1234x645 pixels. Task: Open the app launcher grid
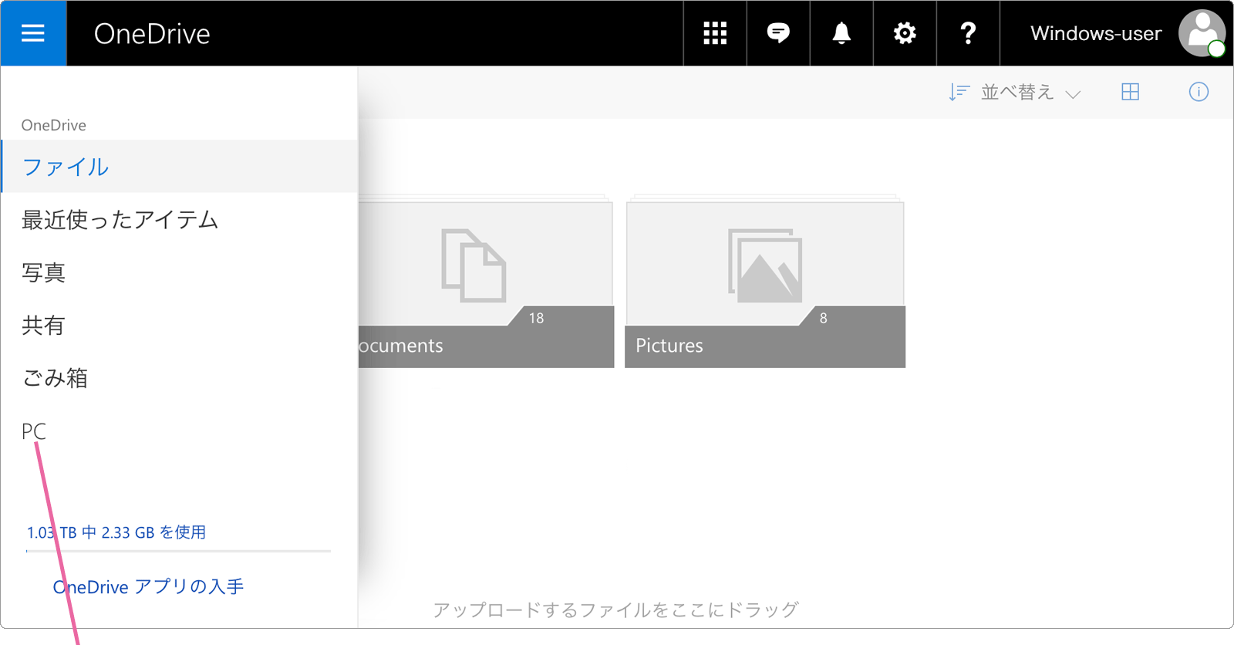[x=715, y=33]
